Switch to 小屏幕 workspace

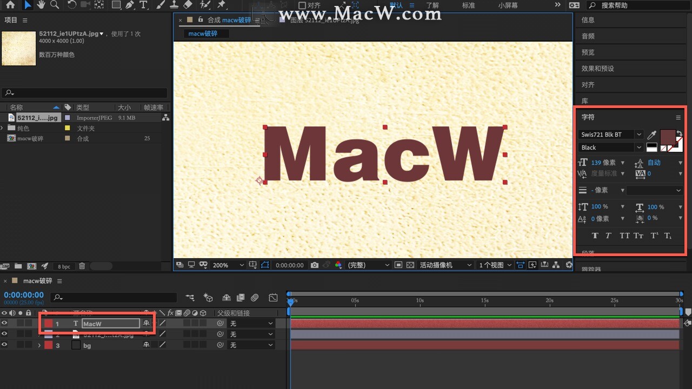coord(508,5)
